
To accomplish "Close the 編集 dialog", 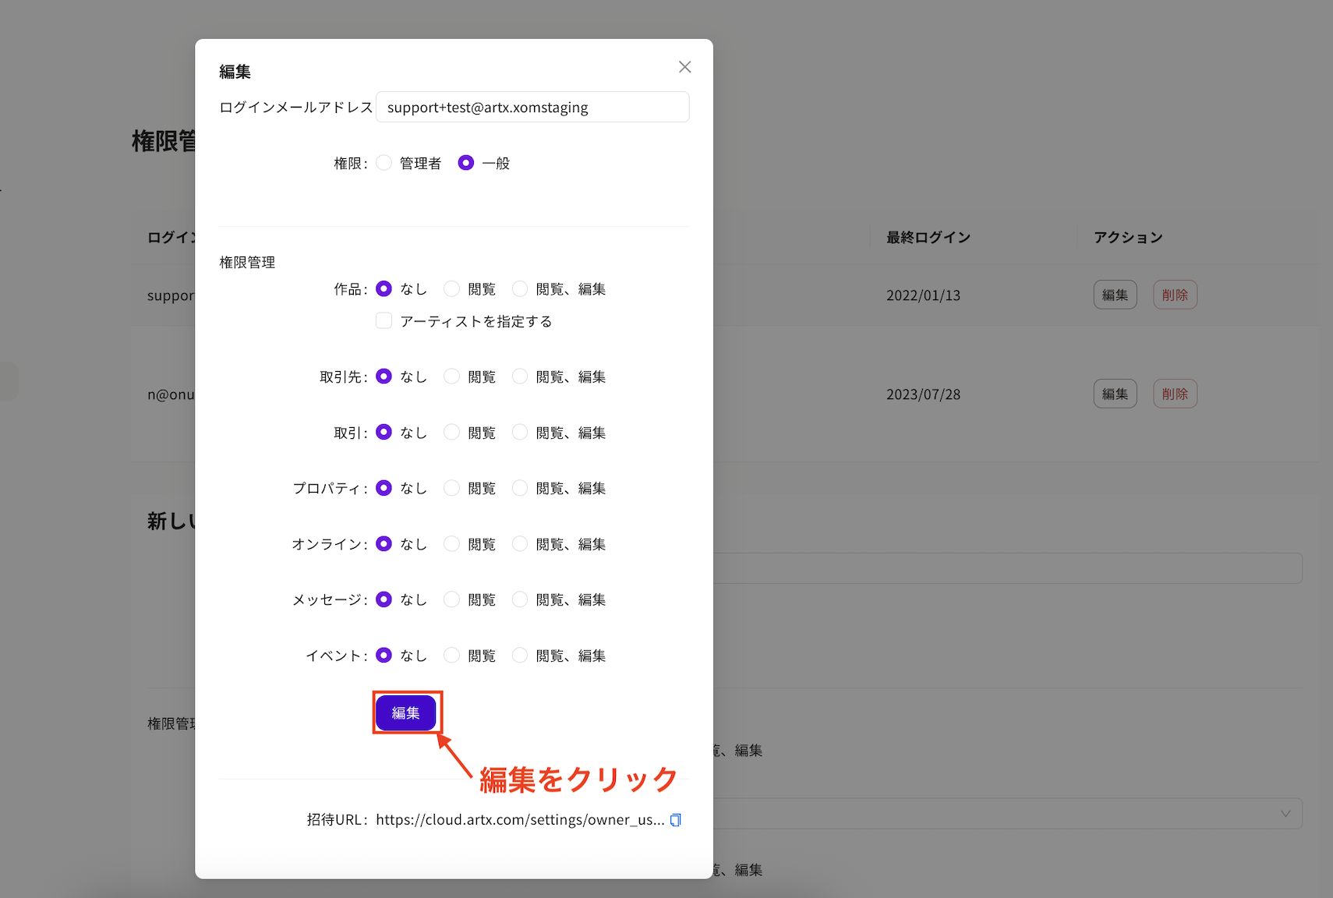I will click(684, 66).
